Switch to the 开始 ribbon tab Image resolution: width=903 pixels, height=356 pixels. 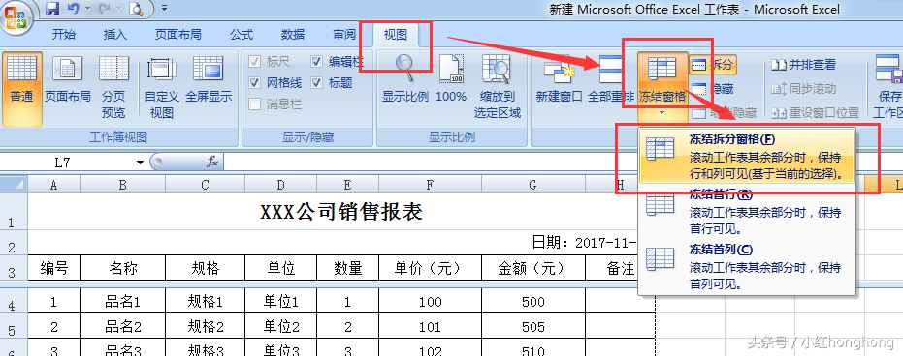click(64, 35)
